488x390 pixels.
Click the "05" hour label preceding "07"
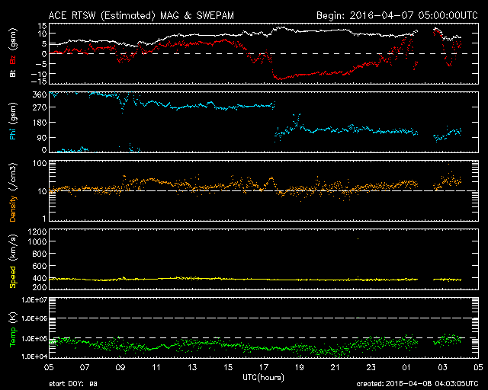[49, 367]
